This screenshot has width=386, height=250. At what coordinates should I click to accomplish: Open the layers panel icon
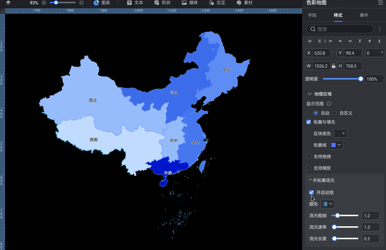pos(8,3)
